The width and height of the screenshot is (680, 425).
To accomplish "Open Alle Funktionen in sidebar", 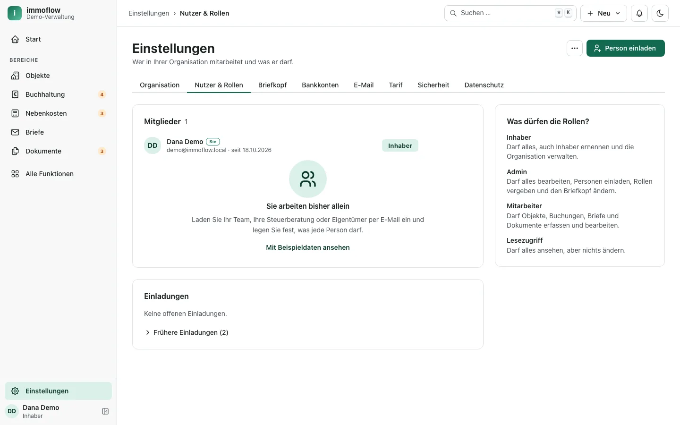I will click(x=59, y=174).
